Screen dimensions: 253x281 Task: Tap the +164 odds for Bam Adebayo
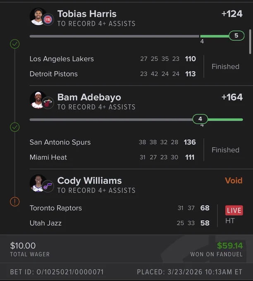coord(232,97)
